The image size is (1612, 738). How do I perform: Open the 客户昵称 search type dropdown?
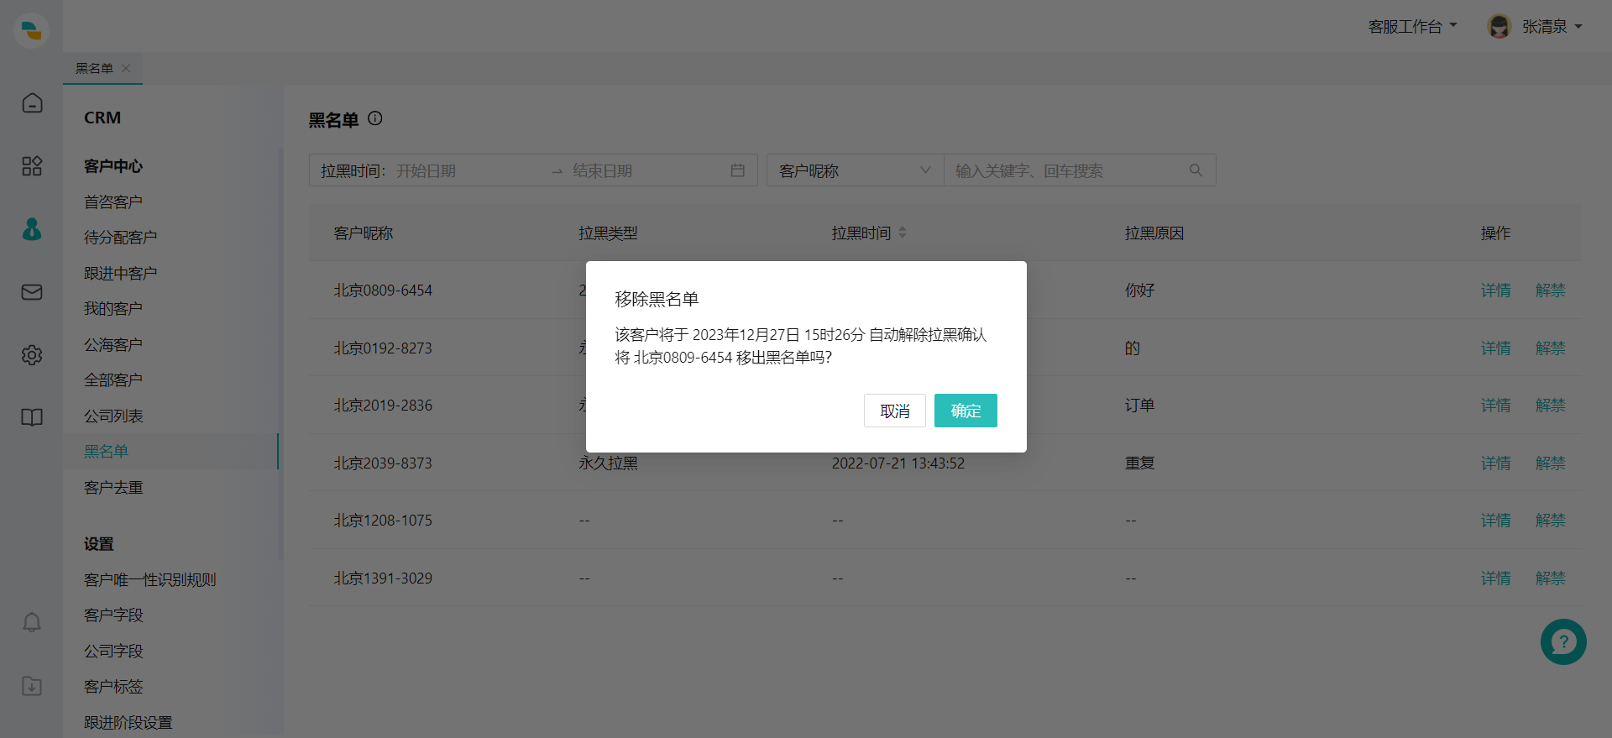[x=855, y=170]
